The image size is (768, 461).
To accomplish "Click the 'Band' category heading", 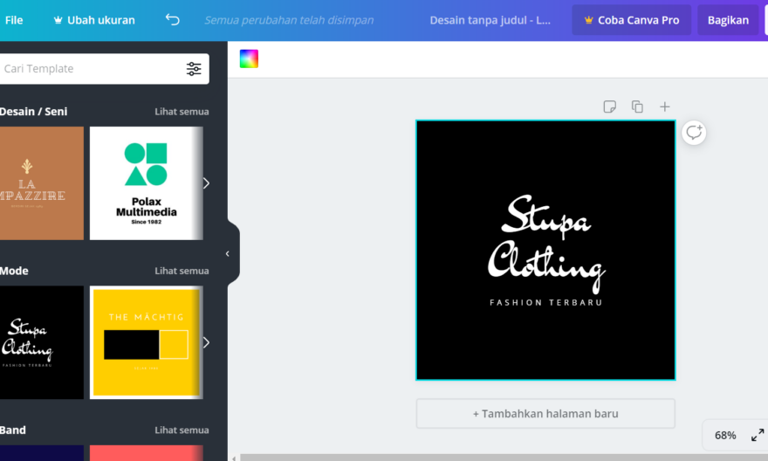I will pyautogui.click(x=13, y=430).
